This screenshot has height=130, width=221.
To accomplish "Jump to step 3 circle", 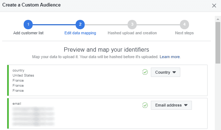I will [x=132, y=25].
